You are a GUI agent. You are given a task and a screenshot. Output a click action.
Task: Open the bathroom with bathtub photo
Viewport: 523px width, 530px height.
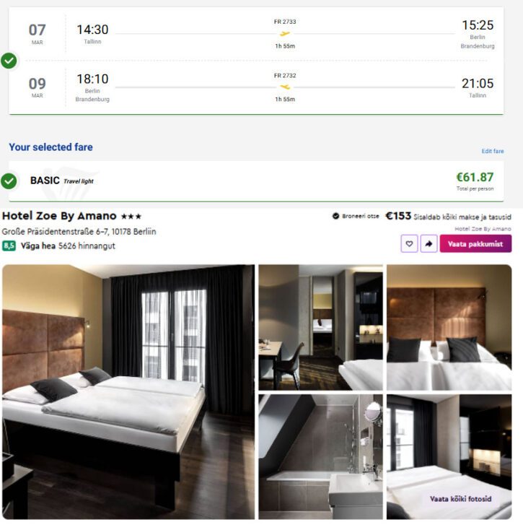pyautogui.click(x=320, y=456)
